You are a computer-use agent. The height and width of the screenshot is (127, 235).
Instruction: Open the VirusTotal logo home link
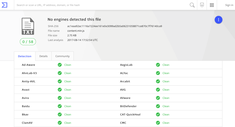point(4,5)
